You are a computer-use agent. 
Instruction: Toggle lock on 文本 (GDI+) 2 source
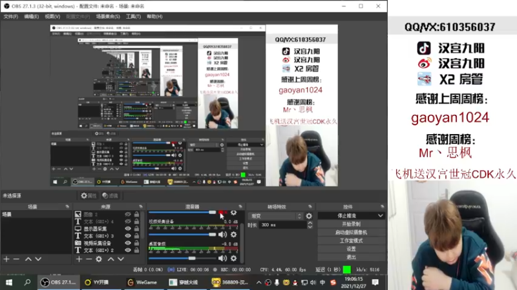pyautogui.click(x=136, y=250)
